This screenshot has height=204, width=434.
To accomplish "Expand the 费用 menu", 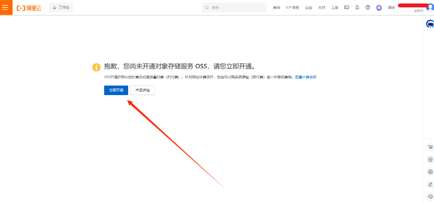I will [x=276, y=8].
